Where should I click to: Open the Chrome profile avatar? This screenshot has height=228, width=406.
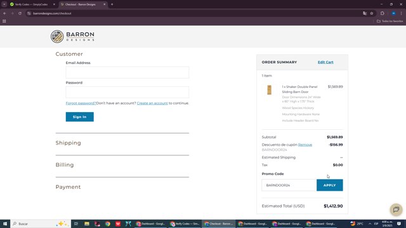click(393, 13)
